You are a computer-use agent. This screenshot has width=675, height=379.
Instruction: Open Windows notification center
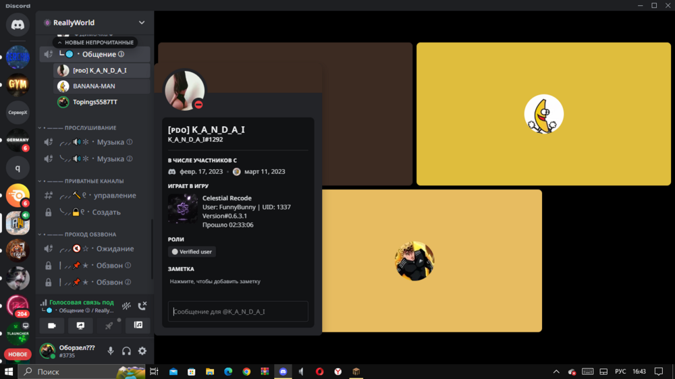point(659,372)
